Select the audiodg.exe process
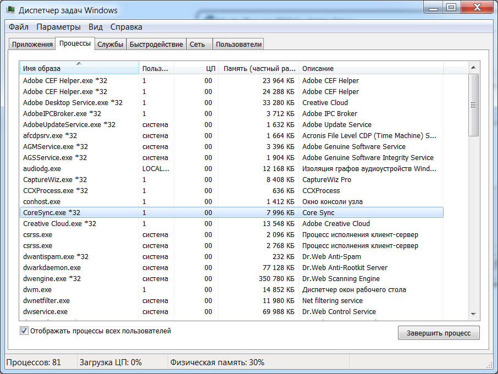This screenshot has height=374, width=498. pyautogui.click(x=231, y=169)
